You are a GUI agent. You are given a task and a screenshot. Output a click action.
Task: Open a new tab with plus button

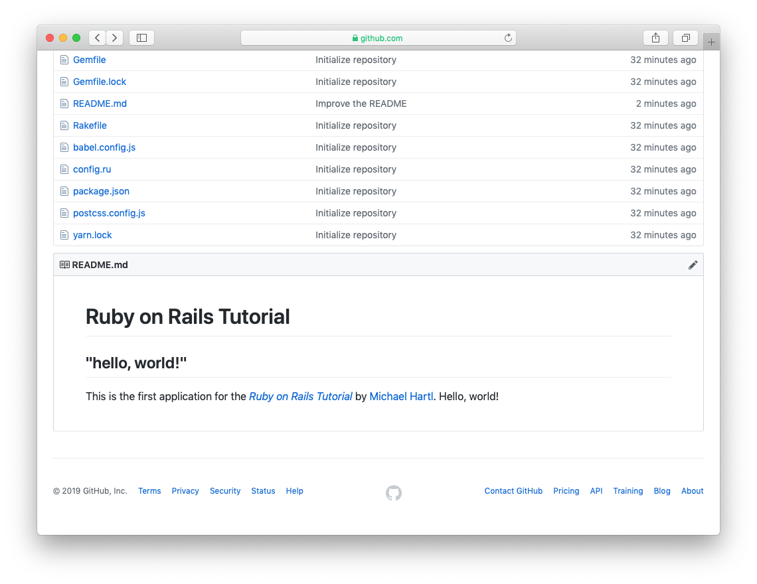[711, 42]
